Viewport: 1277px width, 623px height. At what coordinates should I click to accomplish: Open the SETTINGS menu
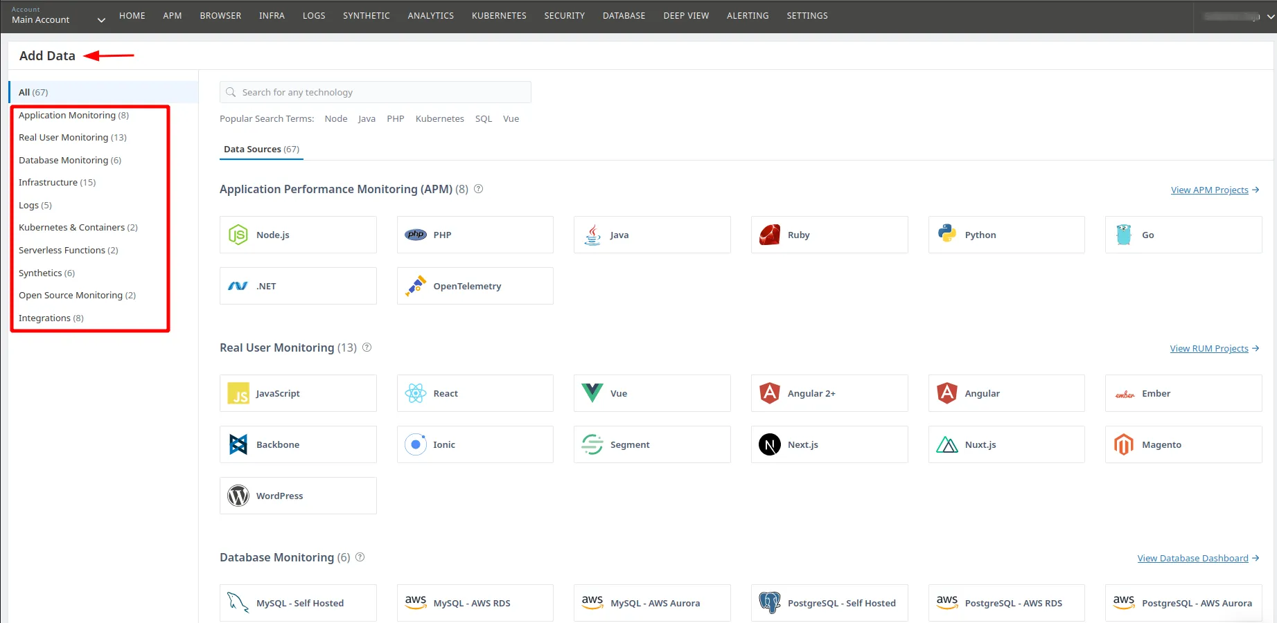(807, 15)
